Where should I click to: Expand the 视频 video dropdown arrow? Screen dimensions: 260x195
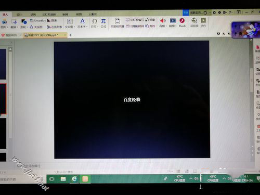pyautogui.click(x=176, y=26)
